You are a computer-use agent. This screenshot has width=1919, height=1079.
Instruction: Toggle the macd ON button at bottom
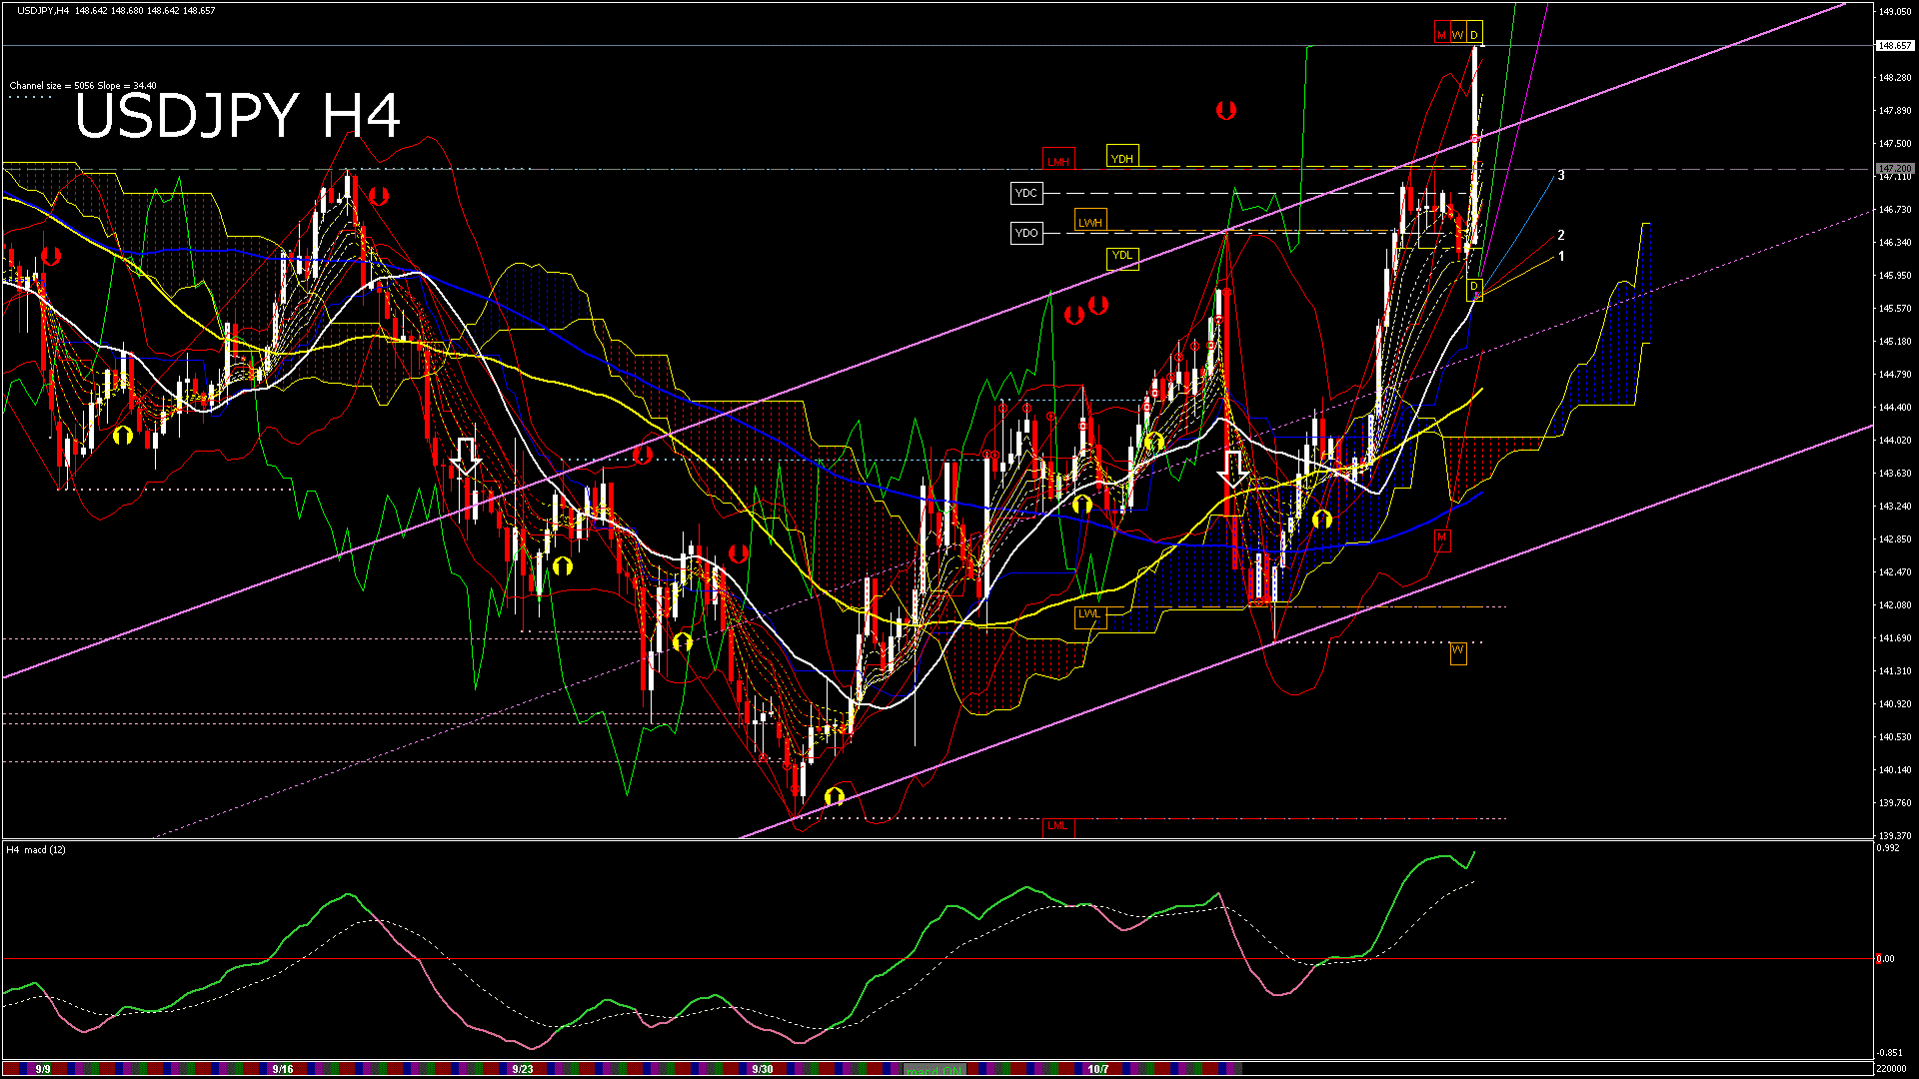click(935, 1070)
